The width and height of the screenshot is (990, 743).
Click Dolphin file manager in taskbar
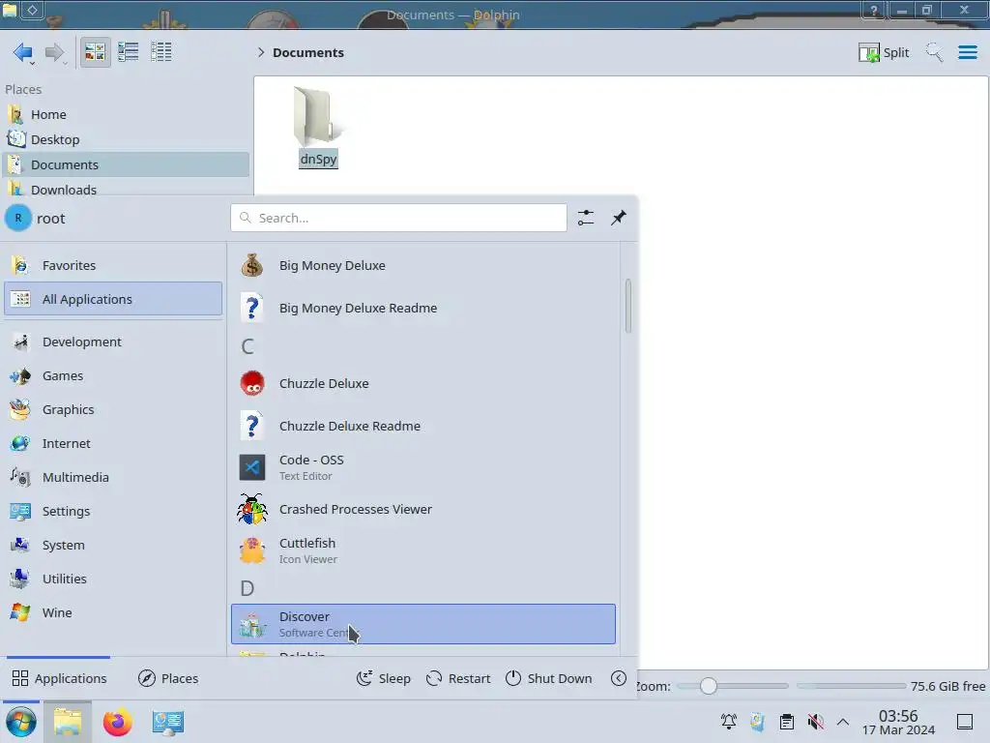click(68, 722)
